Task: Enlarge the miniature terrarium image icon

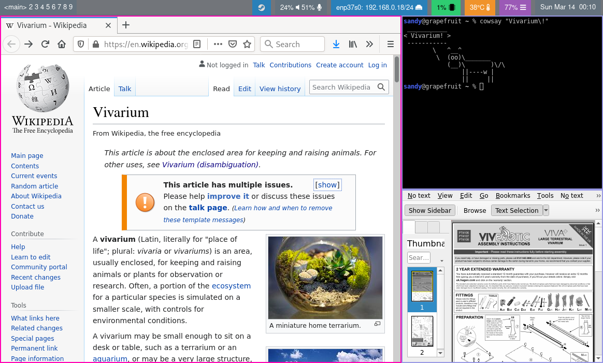Action: click(x=377, y=324)
